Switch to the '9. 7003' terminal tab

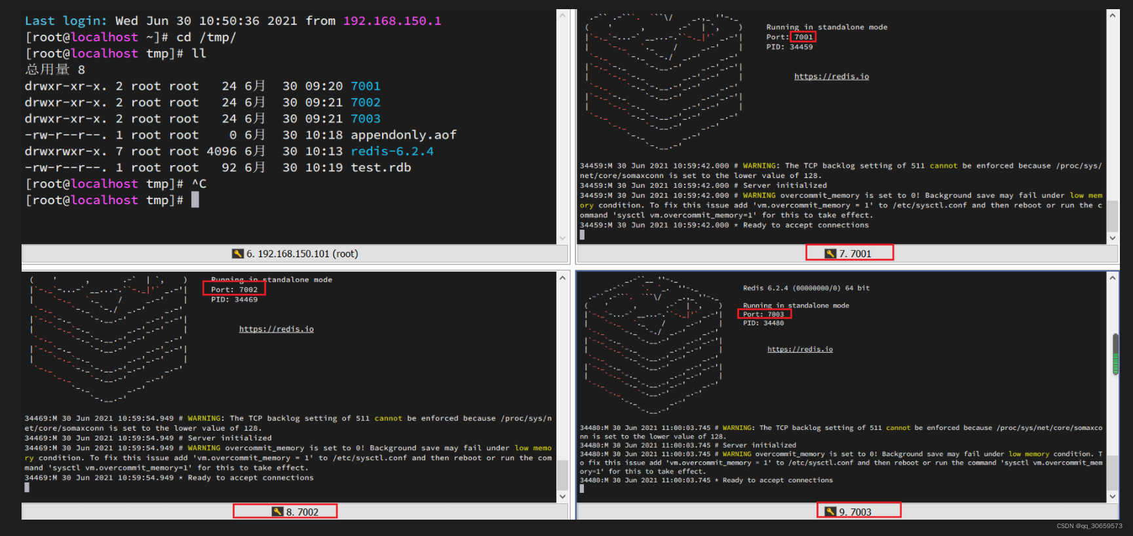[x=848, y=512]
